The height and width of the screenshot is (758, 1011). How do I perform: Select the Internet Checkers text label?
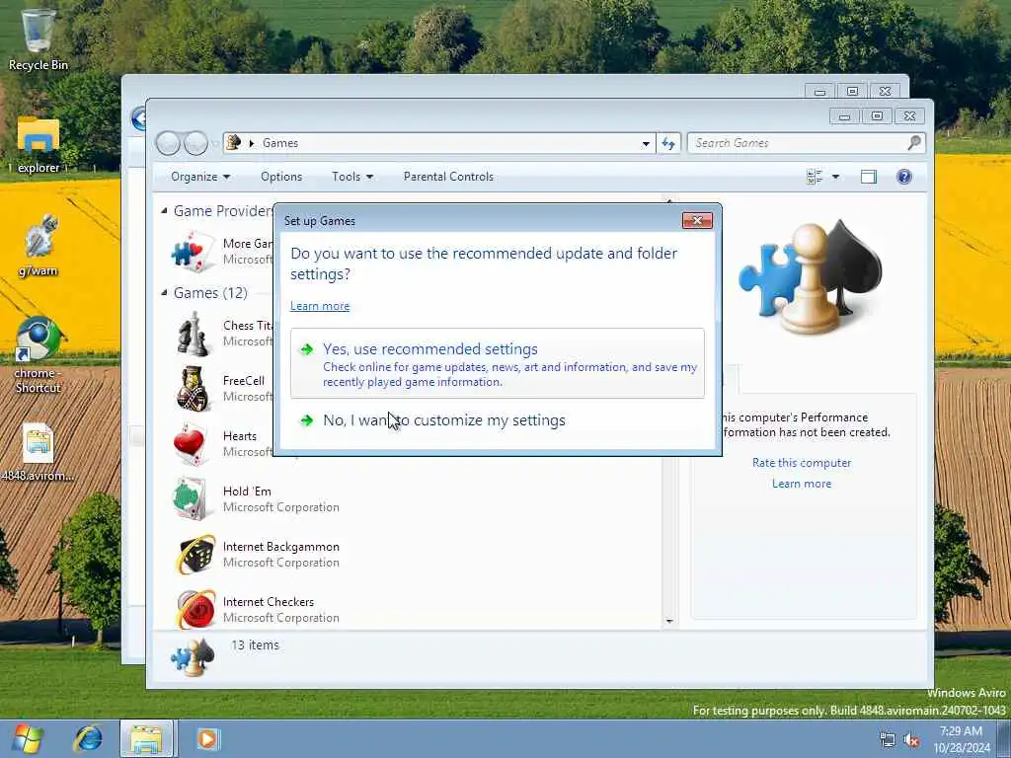(269, 602)
